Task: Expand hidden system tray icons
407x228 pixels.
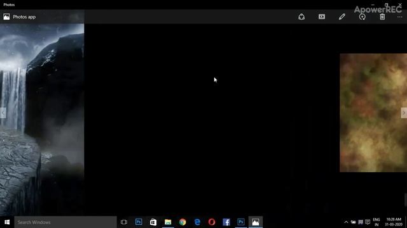Action: click(x=346, y=222)
